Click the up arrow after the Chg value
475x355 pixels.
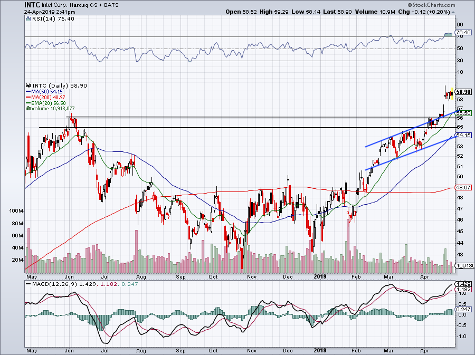coord(453,12)
